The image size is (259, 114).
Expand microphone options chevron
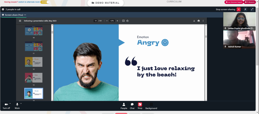pos(21,103)
